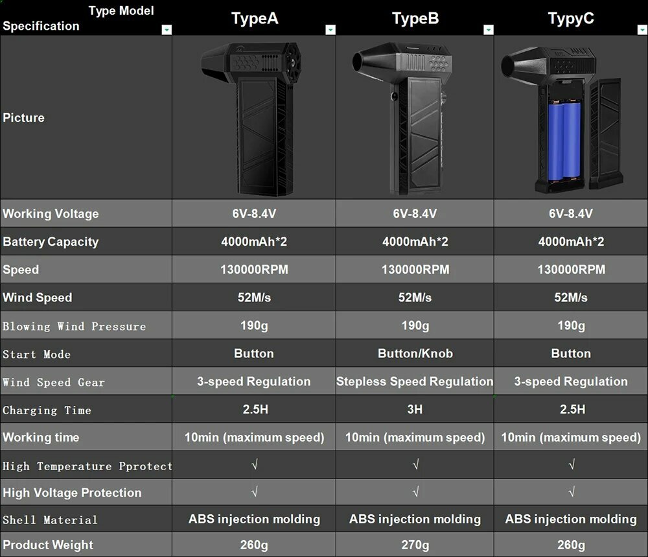Select the High Temperature Pprotect label

87,466
